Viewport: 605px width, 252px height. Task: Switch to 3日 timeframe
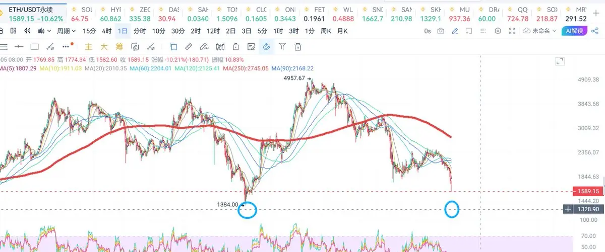tap(247, 31)
